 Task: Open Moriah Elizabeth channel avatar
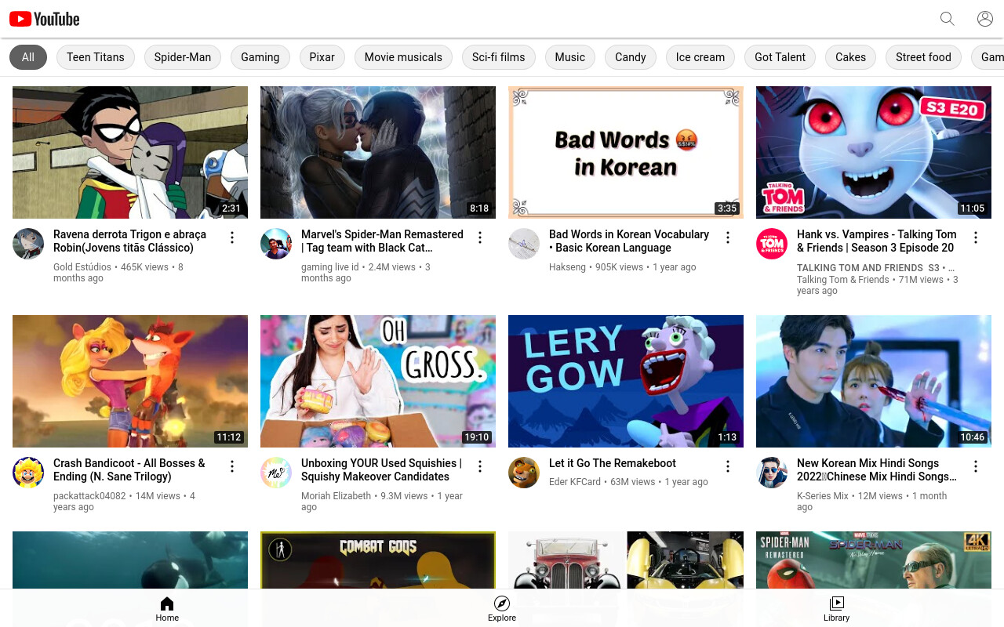[276, 473]
